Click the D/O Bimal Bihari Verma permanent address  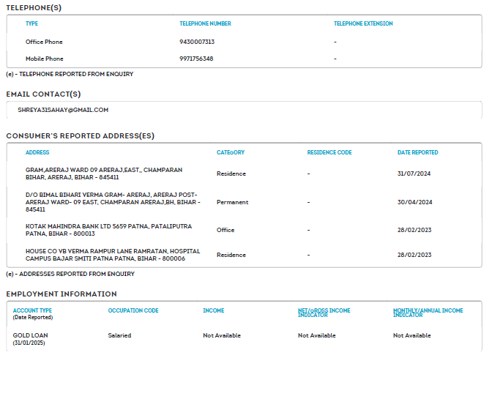[112, 202]
